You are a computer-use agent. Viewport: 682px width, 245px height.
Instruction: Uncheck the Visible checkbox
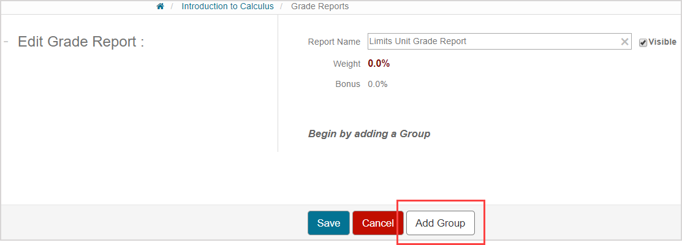tap(643, 42)
